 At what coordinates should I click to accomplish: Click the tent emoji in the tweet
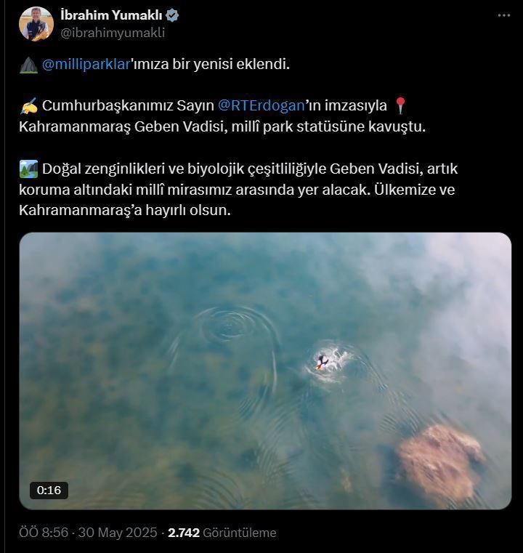(x=28, y=65)
